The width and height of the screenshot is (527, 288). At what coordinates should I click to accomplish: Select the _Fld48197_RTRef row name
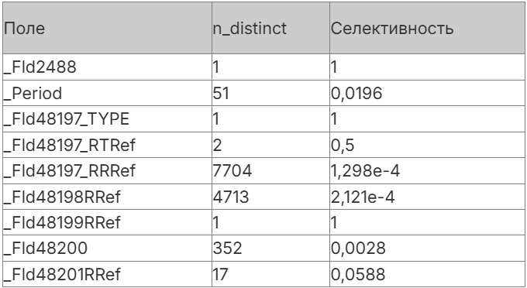pos(107,145)
